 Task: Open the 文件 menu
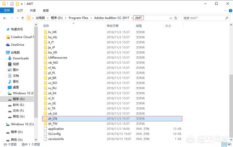7,11
